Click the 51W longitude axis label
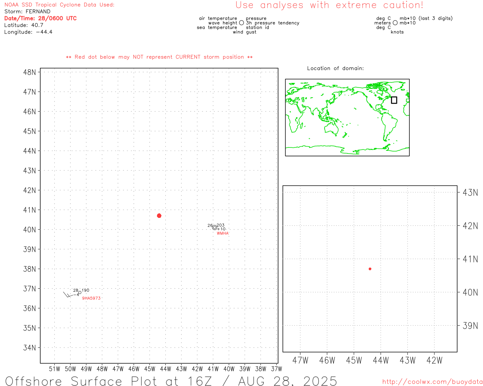This screenshot has height=386, width=483. tap(54, 369)
